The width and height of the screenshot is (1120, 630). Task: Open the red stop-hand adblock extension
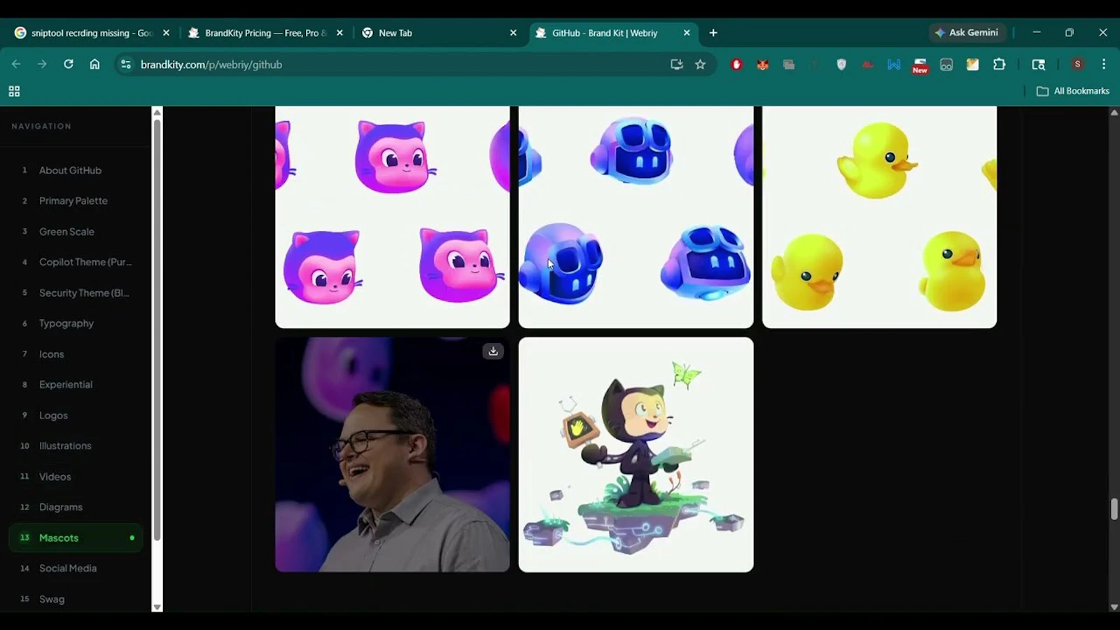tap(736, 64)
